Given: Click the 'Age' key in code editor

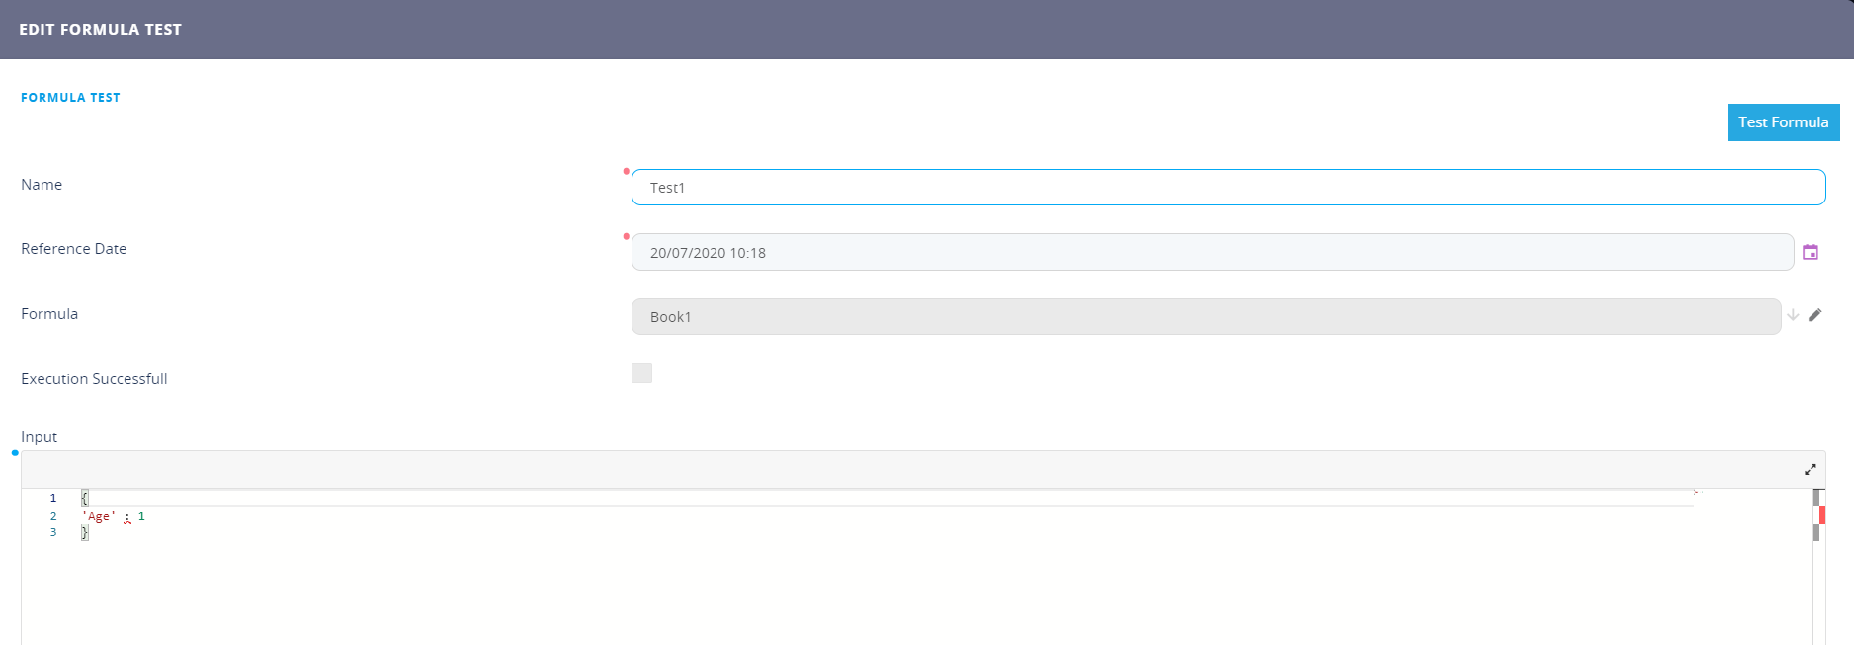Looking at the screenshot, I should [99, 516].
